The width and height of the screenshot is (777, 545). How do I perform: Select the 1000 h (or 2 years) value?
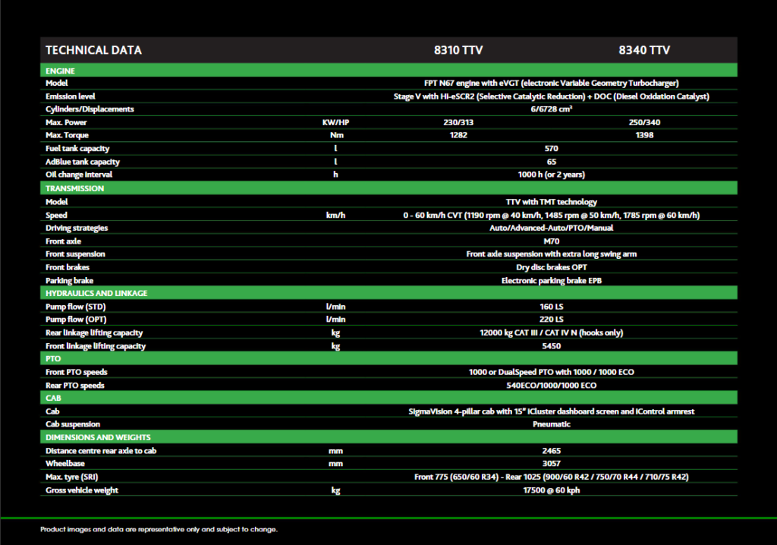552,175
